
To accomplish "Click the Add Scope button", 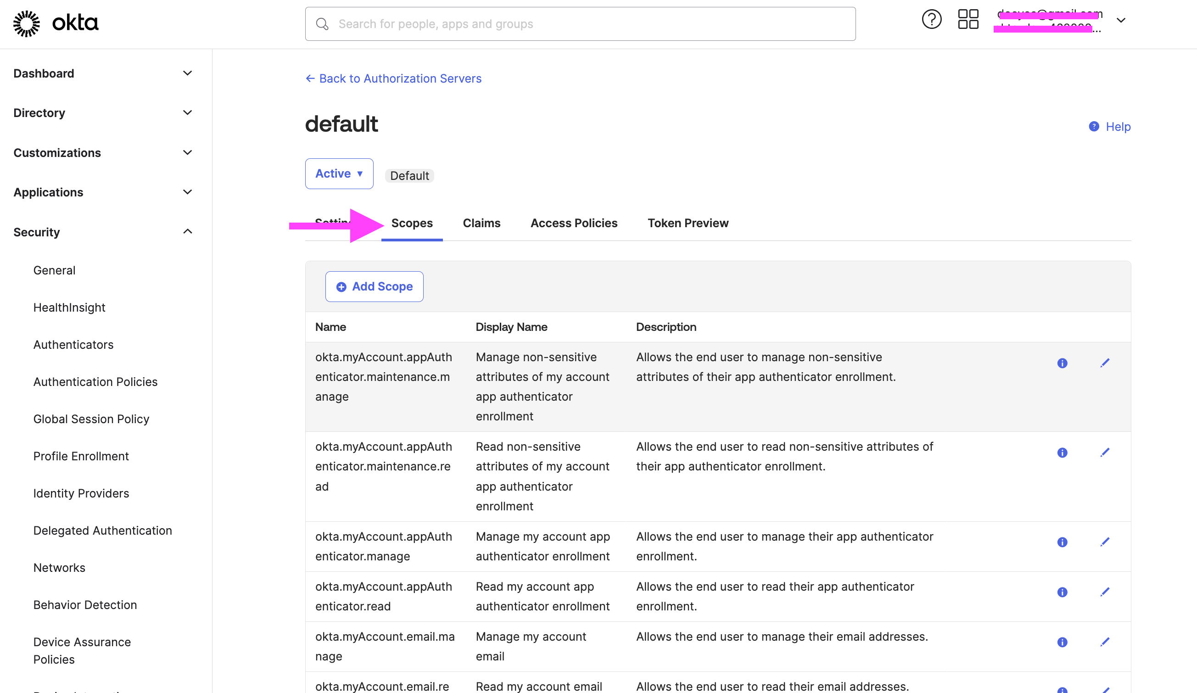I will click(x=375, y=287).
